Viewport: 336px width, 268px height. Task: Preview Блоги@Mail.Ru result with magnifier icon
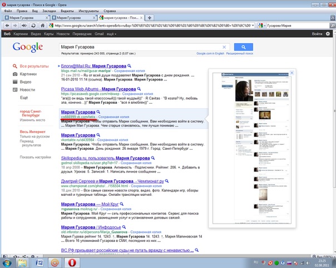[x=129, y=66]
